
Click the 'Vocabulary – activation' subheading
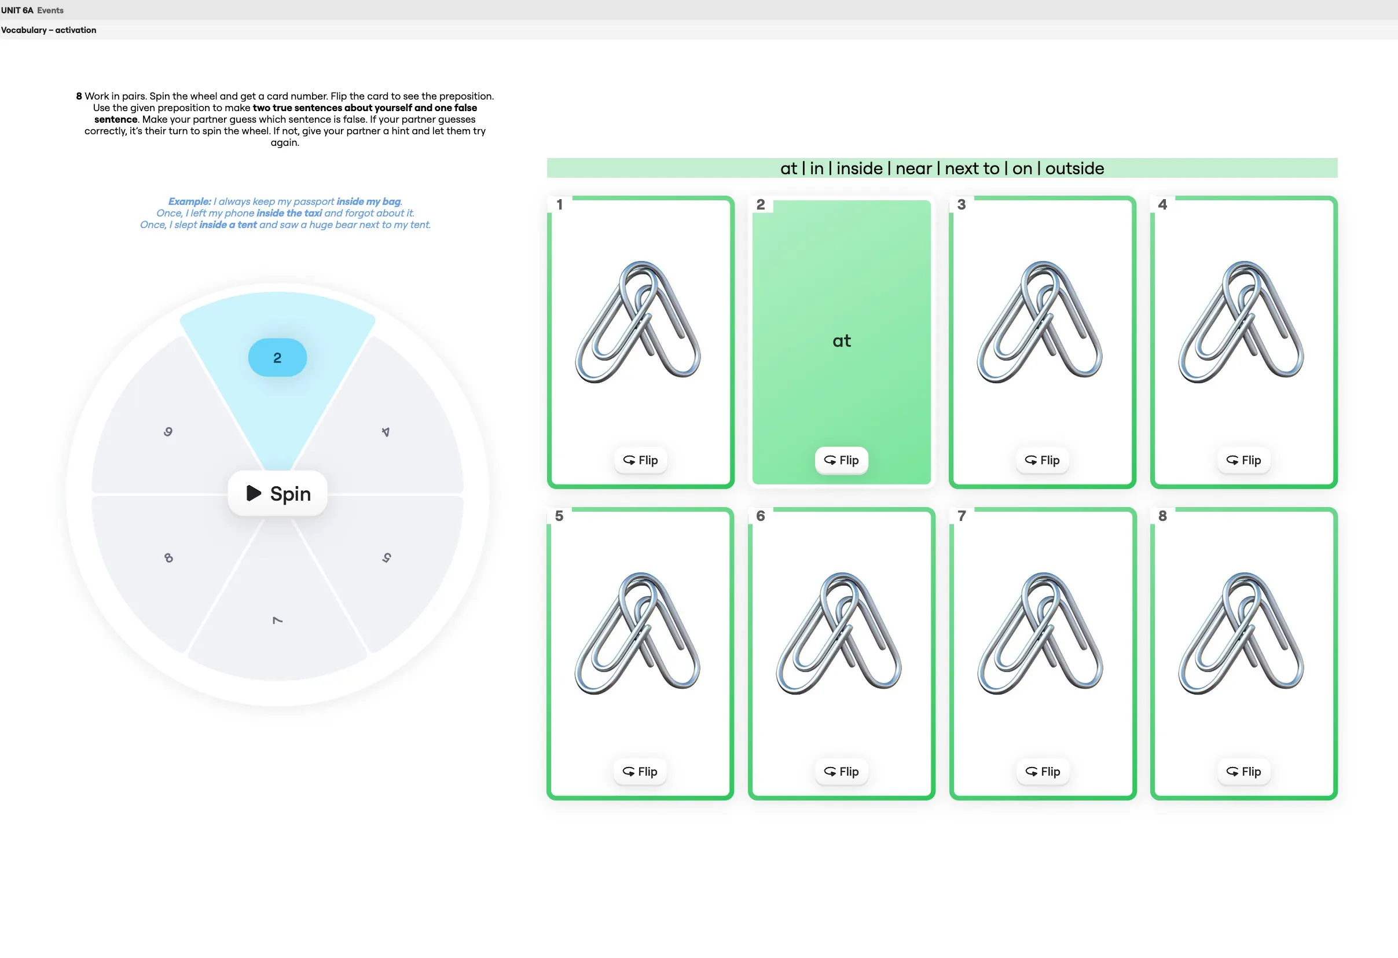coord(49,30)
